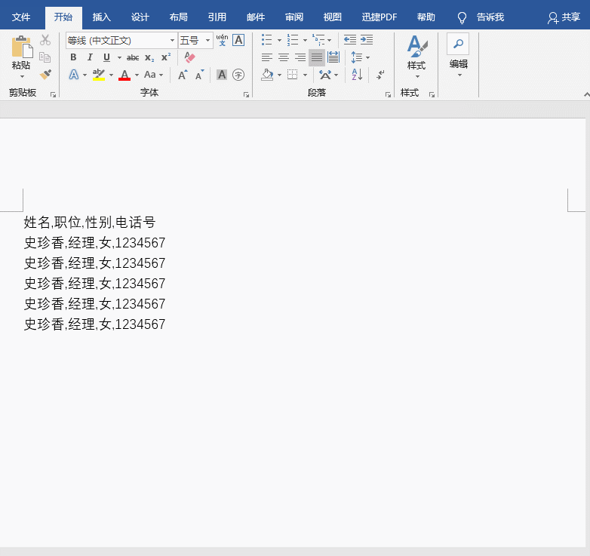
Task: Click the Cut scissors icon
Action: (45, 40)
